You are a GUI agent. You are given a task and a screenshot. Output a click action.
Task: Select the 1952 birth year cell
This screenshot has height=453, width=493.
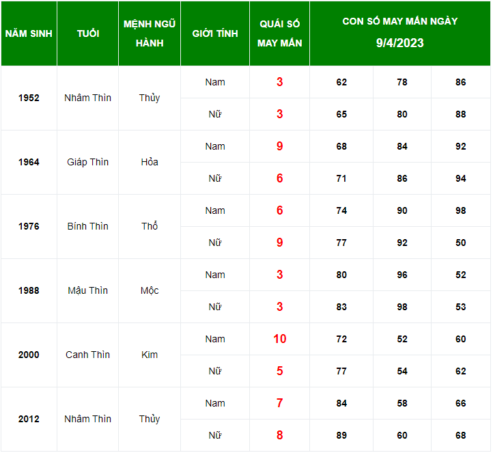pyautogui.click(x=29, y=98)
